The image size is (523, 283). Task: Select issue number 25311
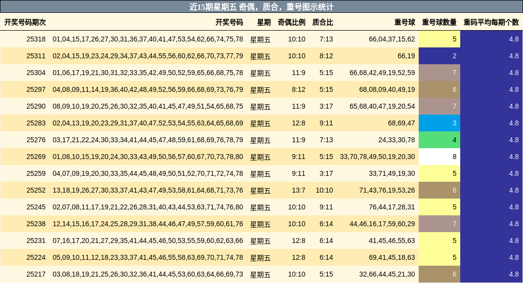(x=36, y=56)
